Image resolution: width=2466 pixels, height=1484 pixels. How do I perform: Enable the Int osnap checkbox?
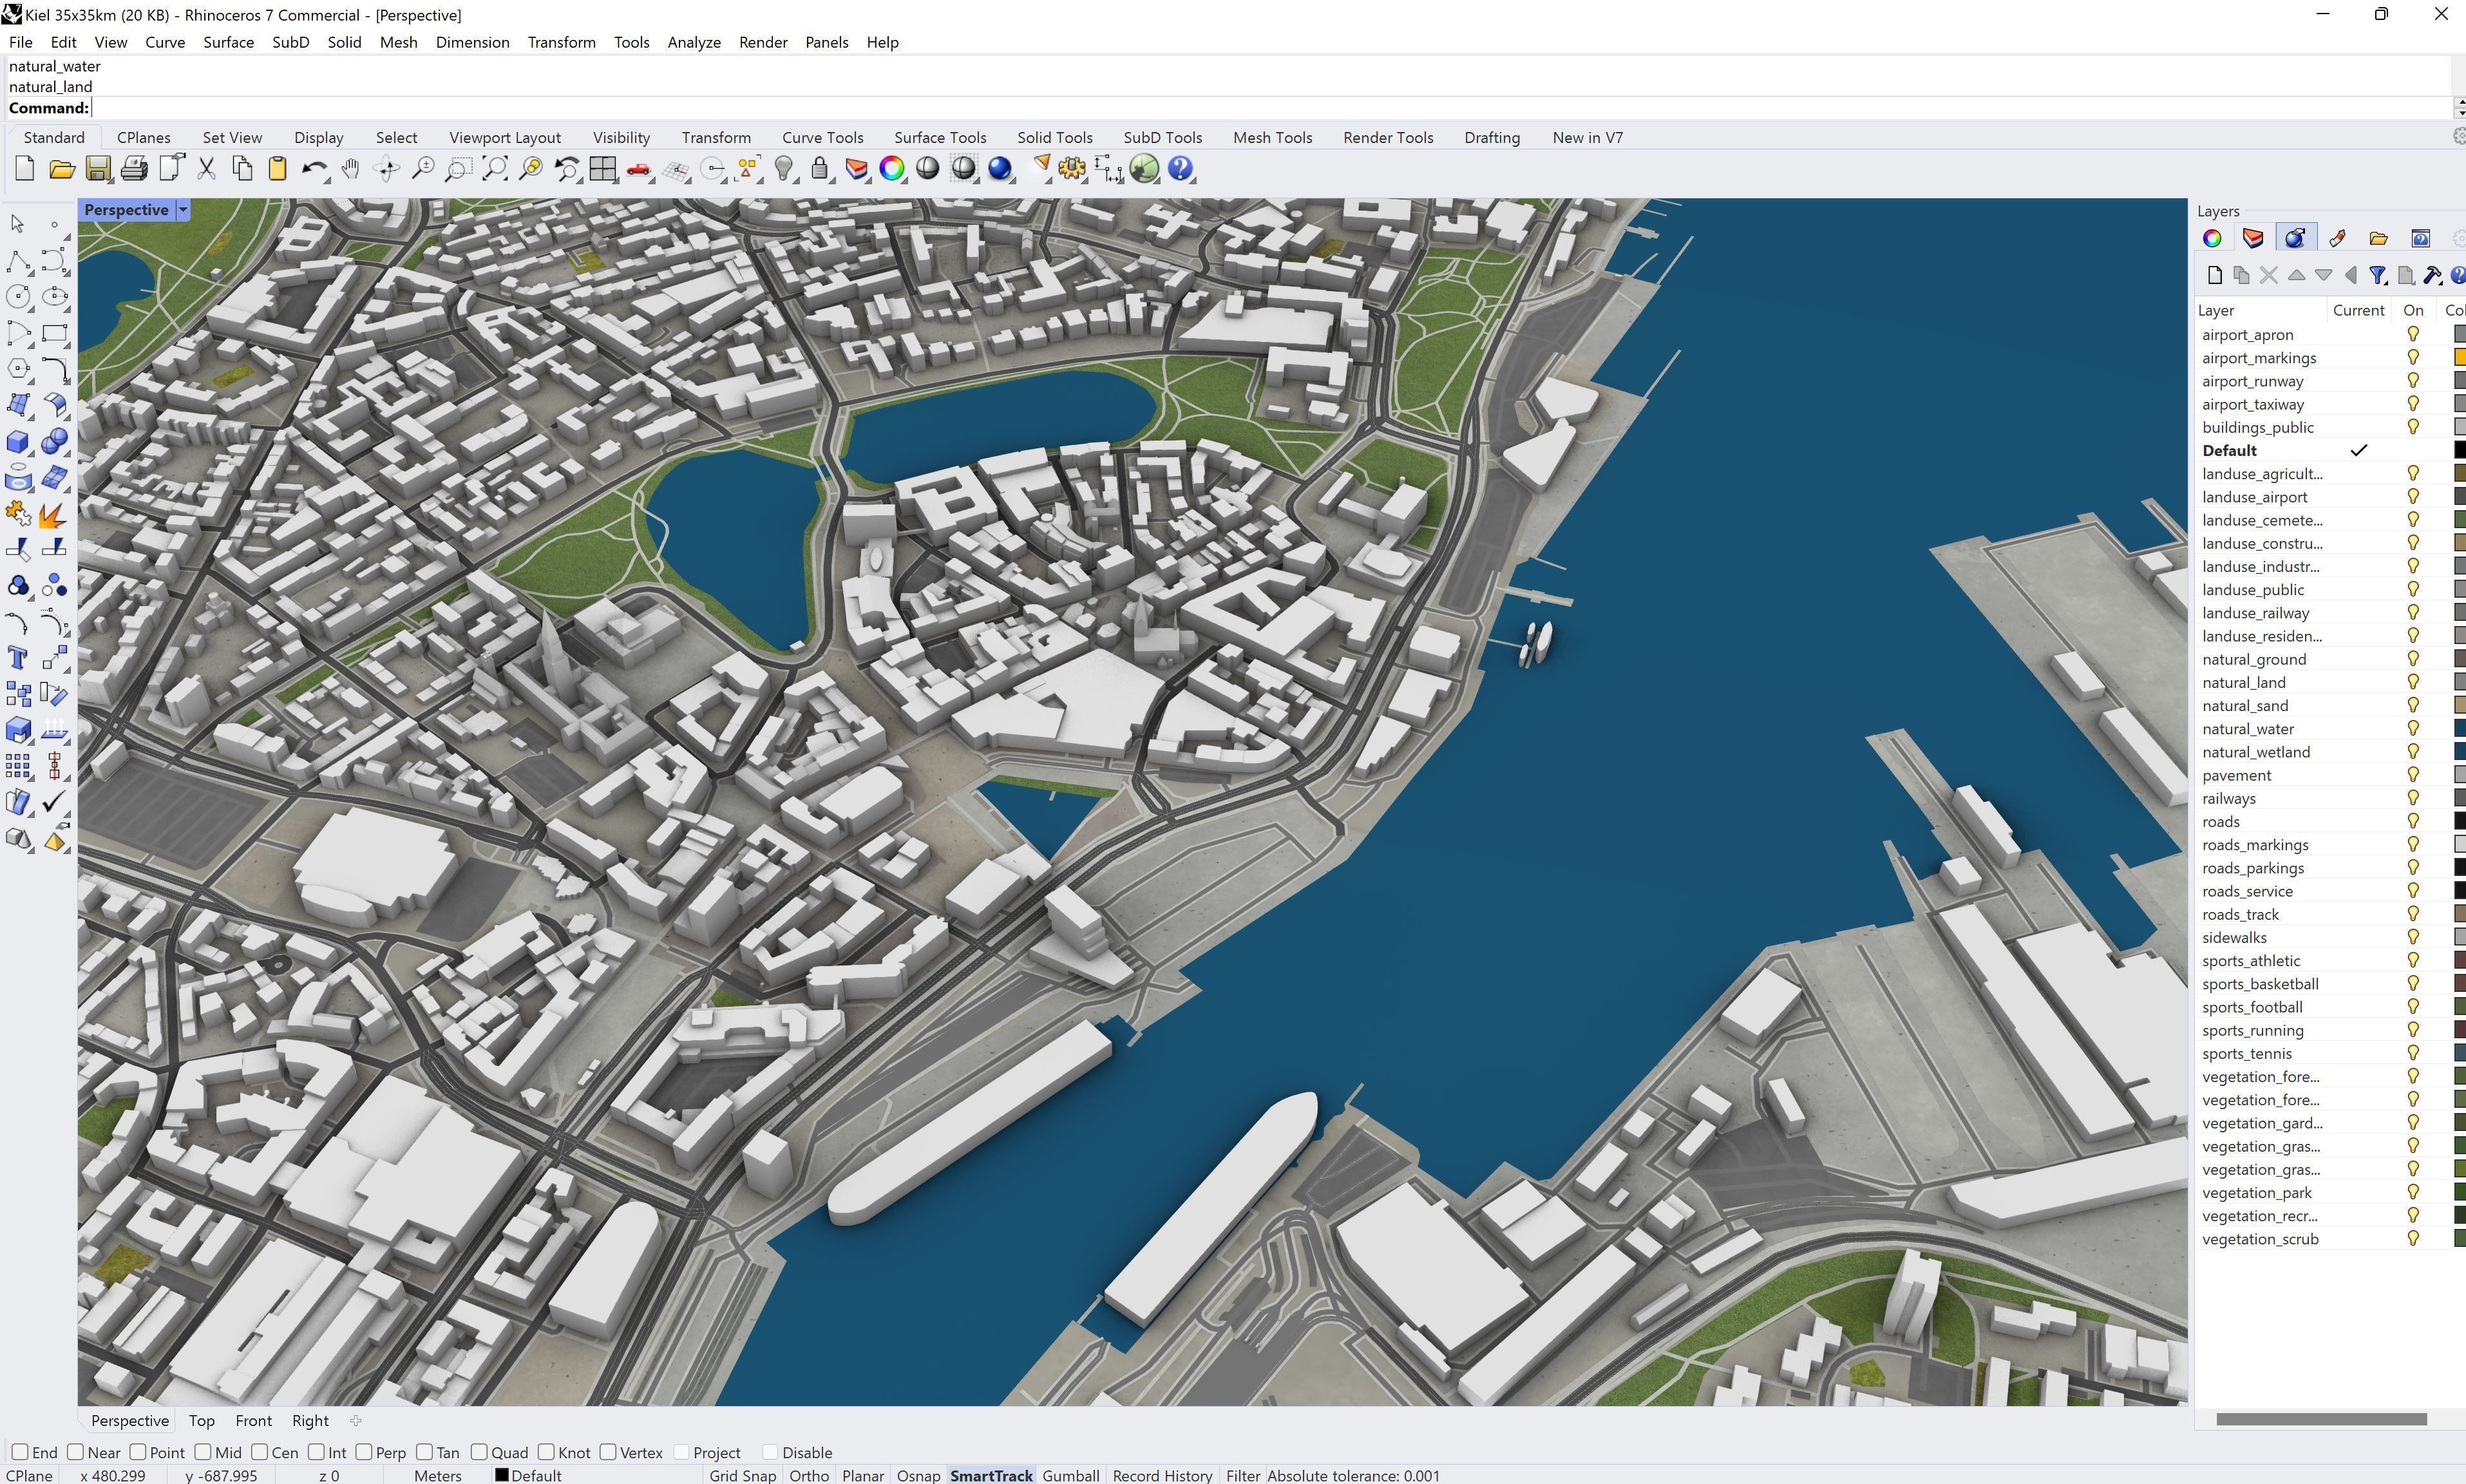[317, 1452]
